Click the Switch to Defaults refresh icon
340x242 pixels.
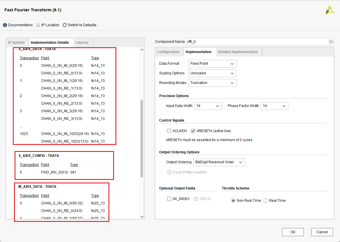[x=65, y=25]
